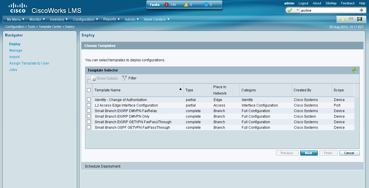Expand the Monitor menu
369x188 pixels.
[x=37, y=20]
